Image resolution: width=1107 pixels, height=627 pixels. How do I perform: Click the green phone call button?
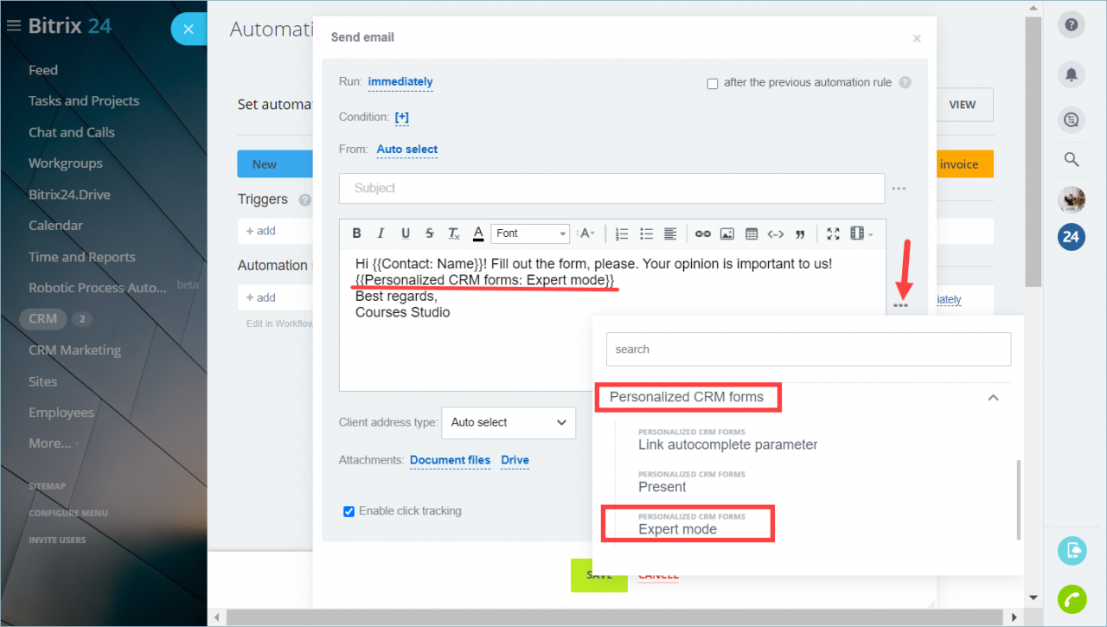[1072, 599]
